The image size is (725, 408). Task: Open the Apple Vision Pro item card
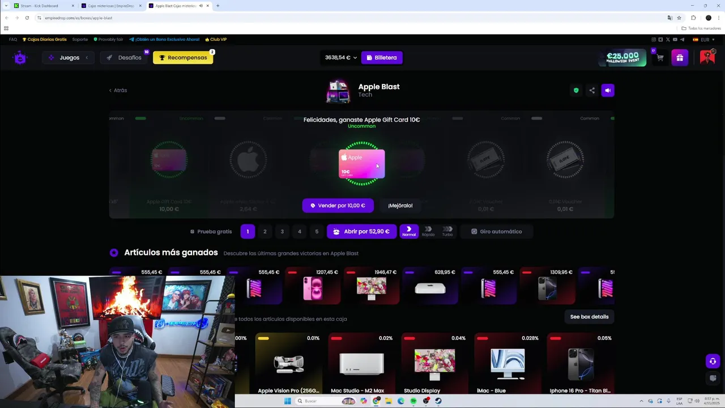(288, 364)
